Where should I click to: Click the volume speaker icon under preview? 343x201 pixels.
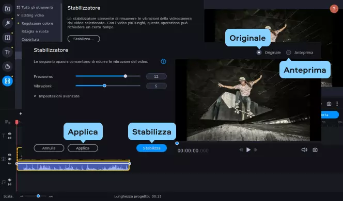304,149
